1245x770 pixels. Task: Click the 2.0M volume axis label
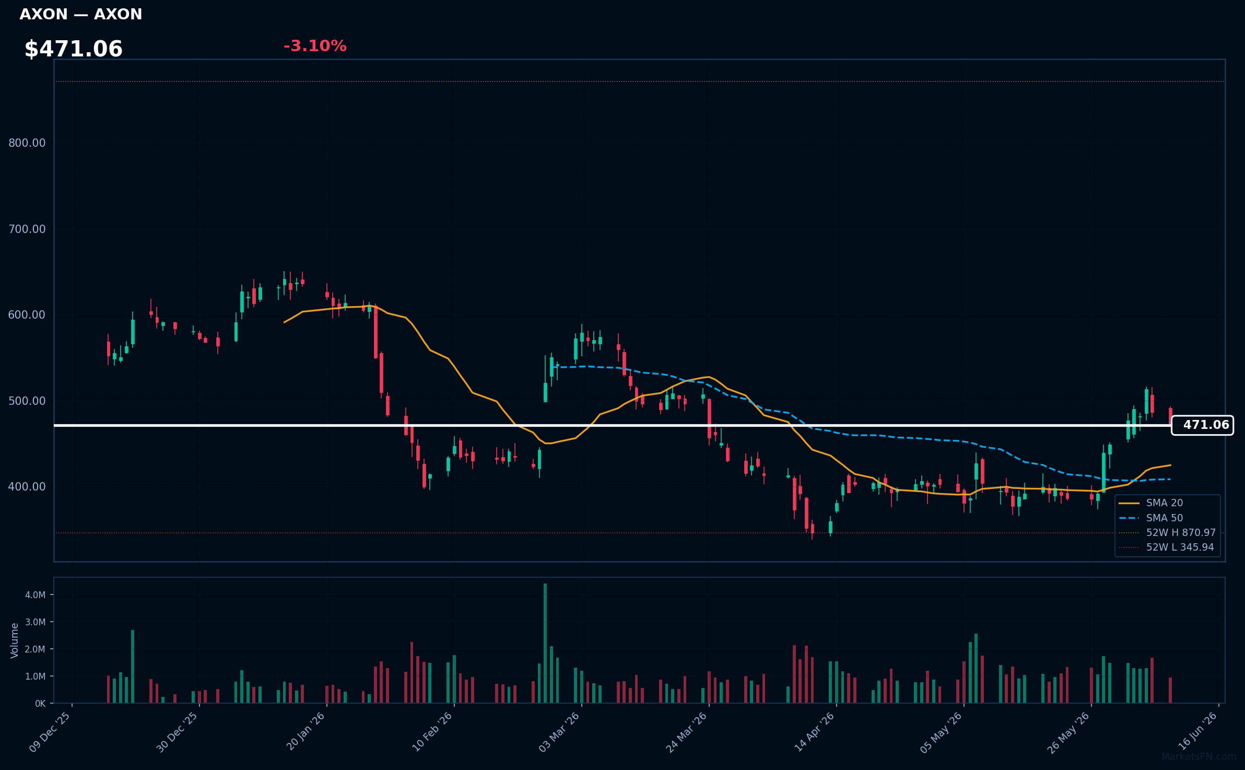click(x=36, y=649)
